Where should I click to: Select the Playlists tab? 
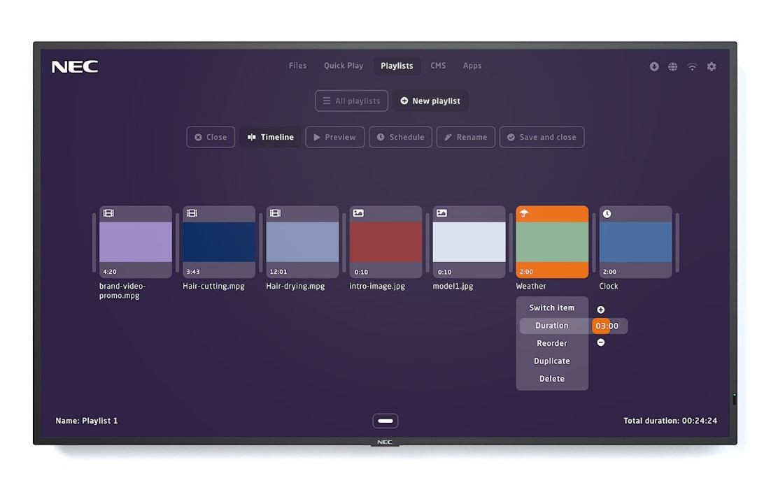(397, 66)
